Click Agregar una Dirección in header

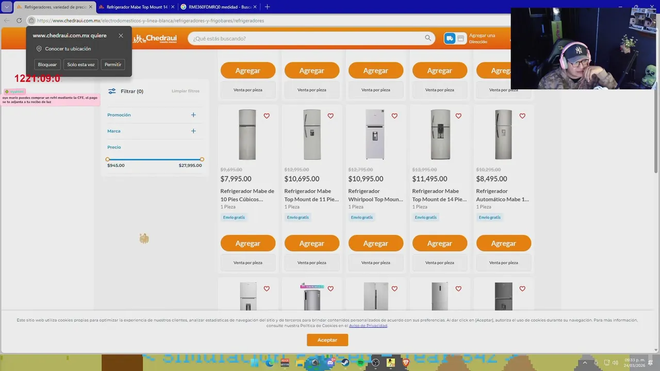(482, 38)
